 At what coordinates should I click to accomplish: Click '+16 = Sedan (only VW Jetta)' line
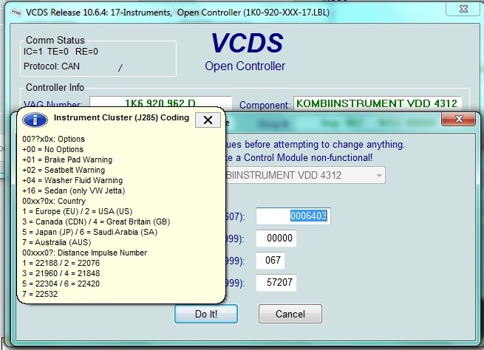click(x=73, y=191)
